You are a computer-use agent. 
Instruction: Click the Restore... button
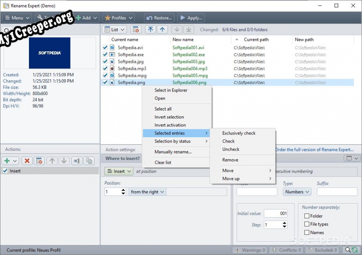[159, 18]
